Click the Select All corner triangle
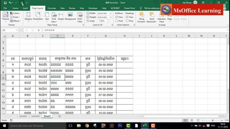 pyautogui.click(x=4, y=36)
